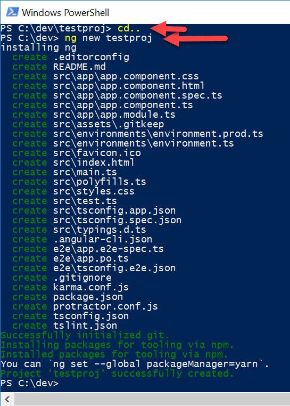Click the horizontal scrollbar track

tap(152, 399)
